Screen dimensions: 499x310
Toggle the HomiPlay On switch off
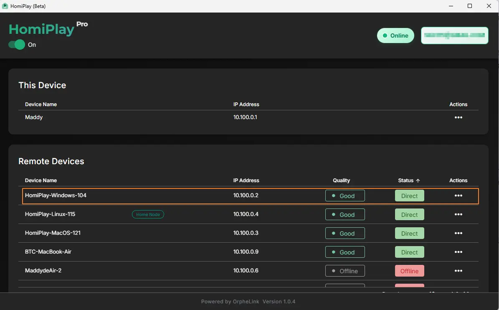17,45
